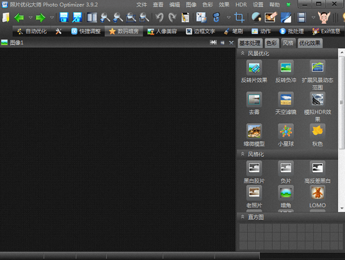Viewport: 345px width, 260px height.
Task: Collapse the 风格化 section
Action: tap(243, 154)
